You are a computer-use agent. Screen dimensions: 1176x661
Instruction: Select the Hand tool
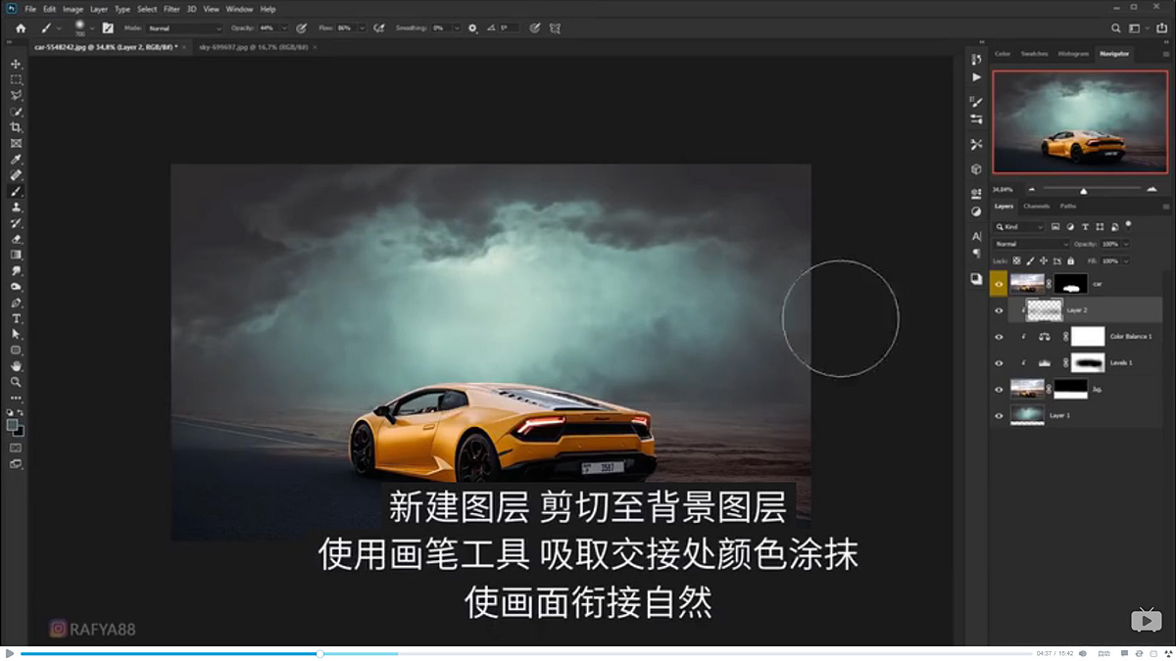(x=16, y=365)
